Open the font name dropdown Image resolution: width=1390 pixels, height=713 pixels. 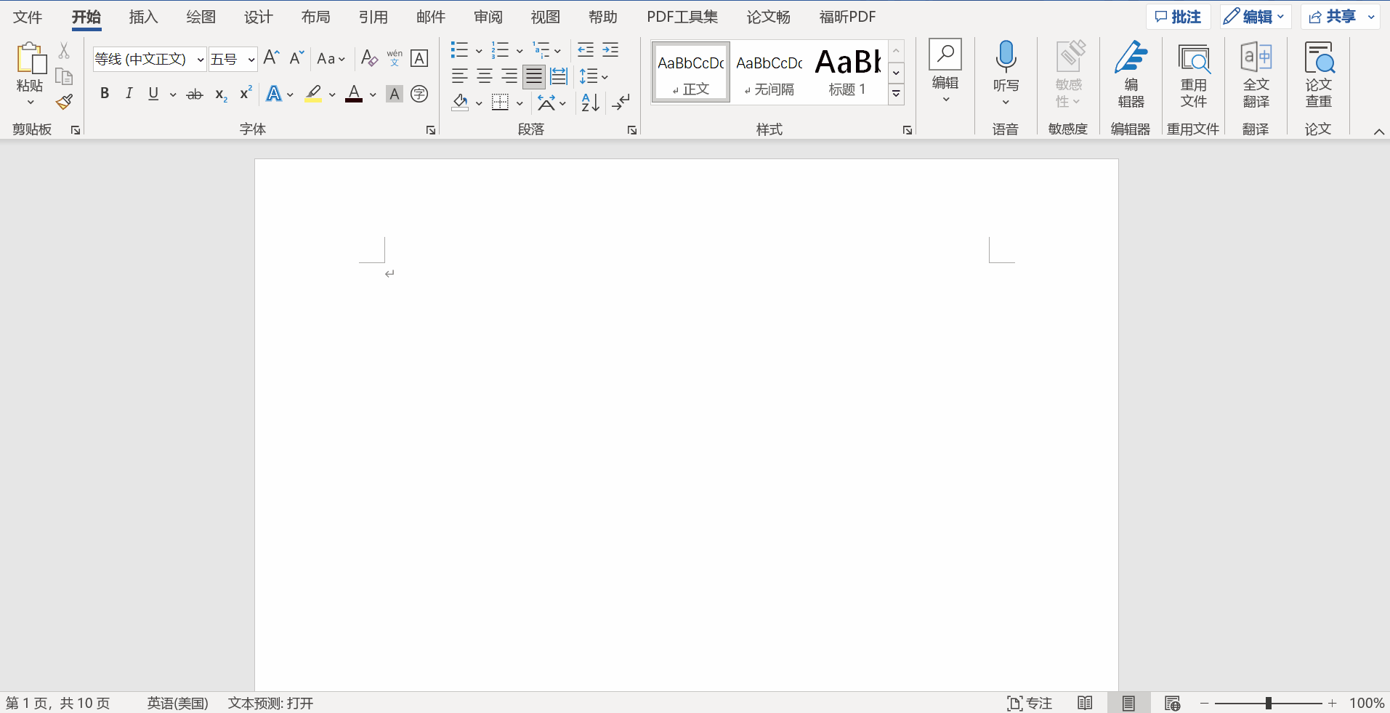pyautogui.click(x=201, y=59)
